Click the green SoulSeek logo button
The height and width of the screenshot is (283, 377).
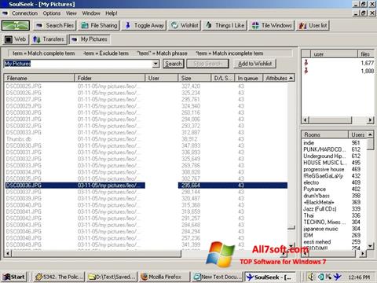tap(16, 25)
